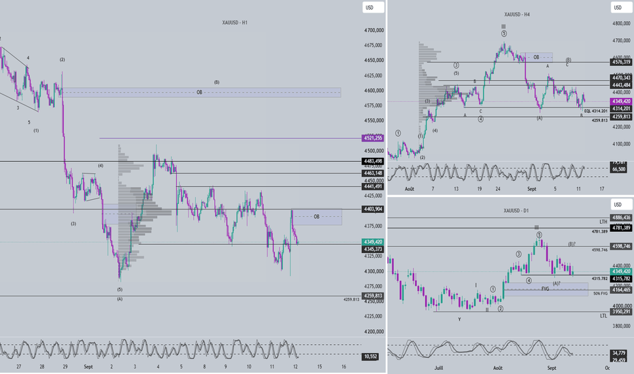634x374 pixels.
Task: Click the XAUUSD - H4 chart title
Action: (x=517, y=14)
